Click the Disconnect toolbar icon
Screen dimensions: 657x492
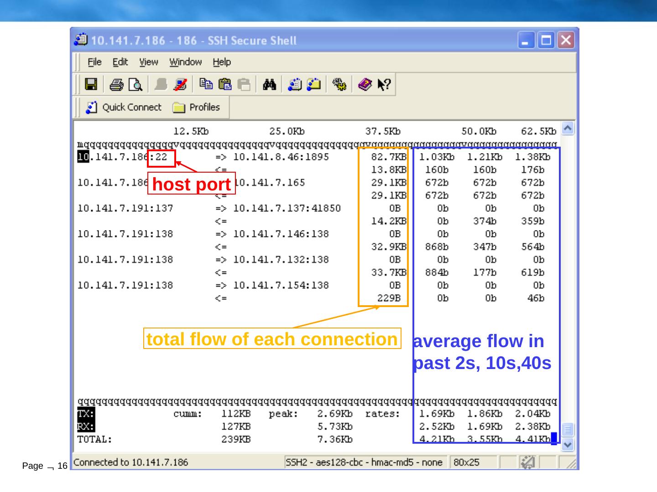coord(180,85)
